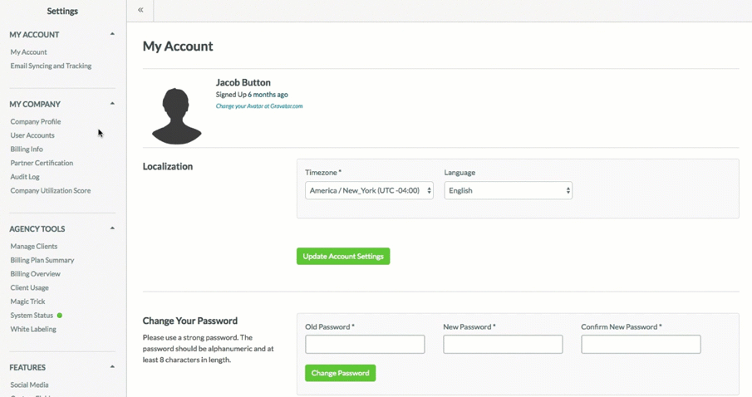This screenshot has height=397, width=752.
Task: Select Billing Info menu item
Action: pyautogui.click(x=27, y=149)
